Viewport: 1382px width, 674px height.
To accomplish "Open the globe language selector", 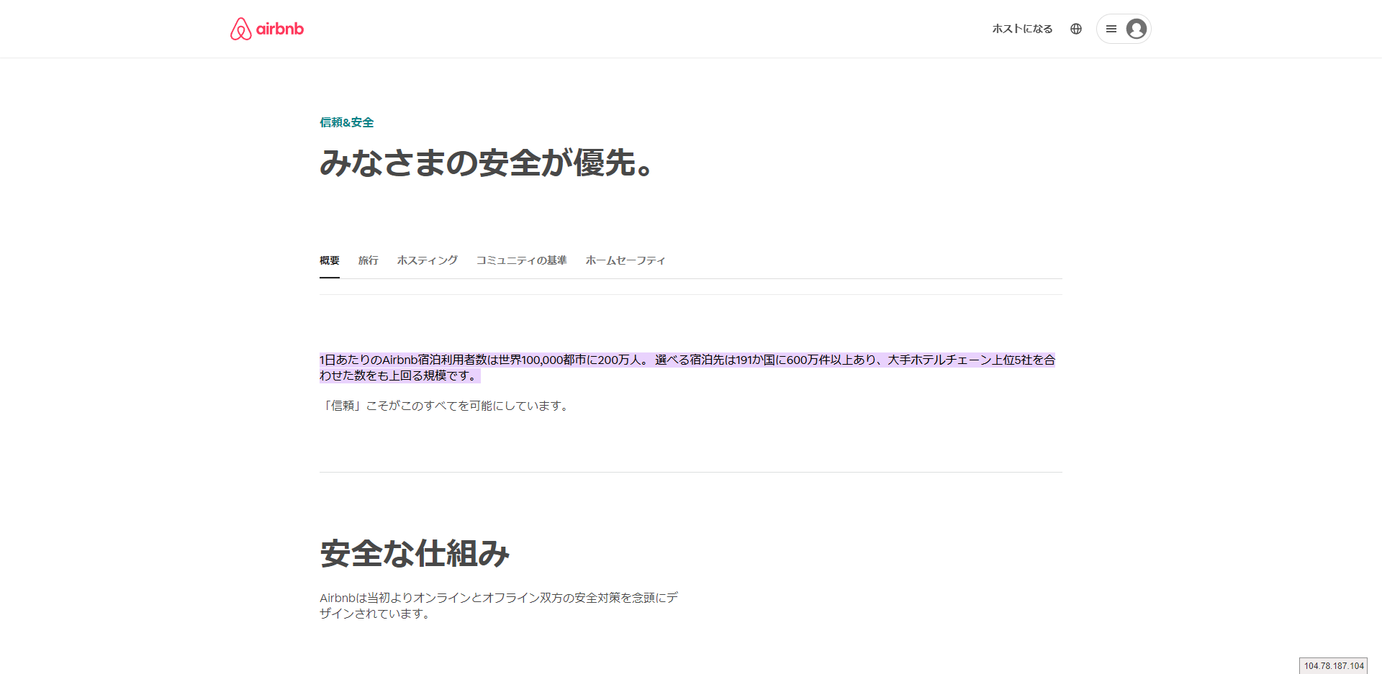I will 1076,29.
